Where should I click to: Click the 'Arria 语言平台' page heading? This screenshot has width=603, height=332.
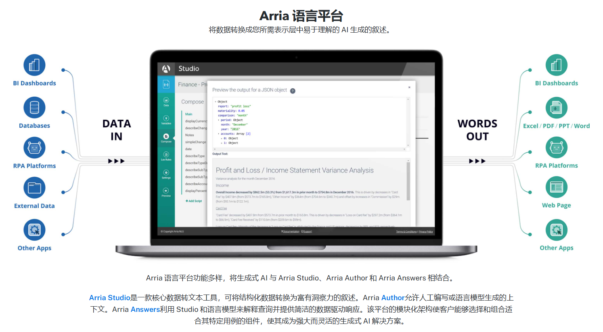[x=301, y=16]
